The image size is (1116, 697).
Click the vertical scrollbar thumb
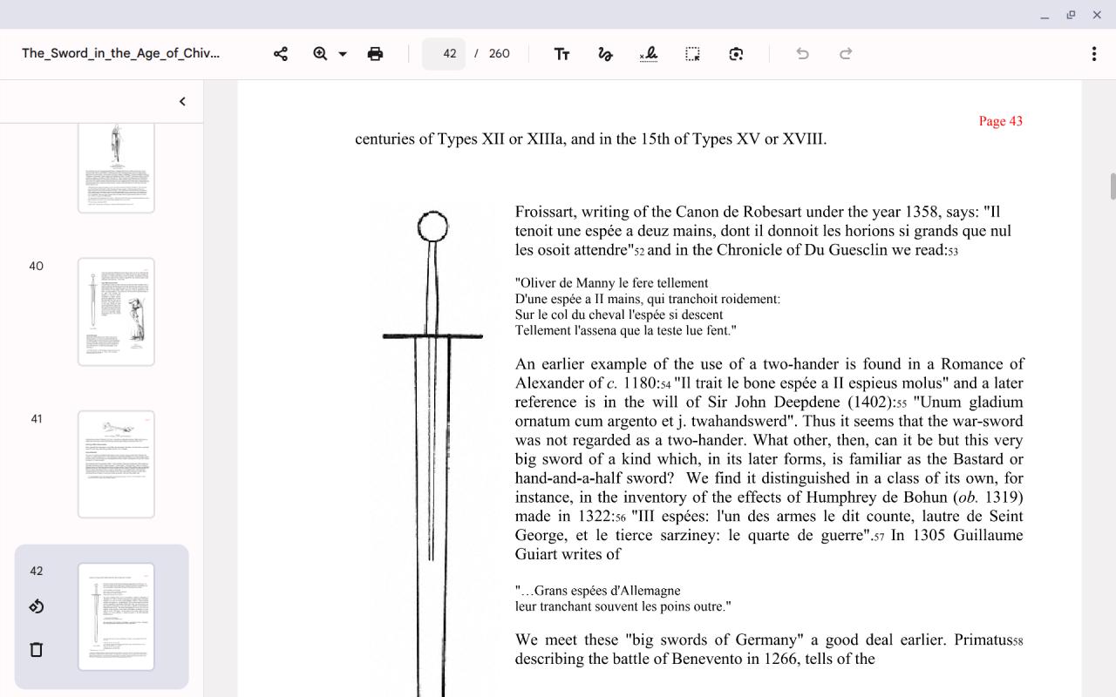tap(1112, 186)
